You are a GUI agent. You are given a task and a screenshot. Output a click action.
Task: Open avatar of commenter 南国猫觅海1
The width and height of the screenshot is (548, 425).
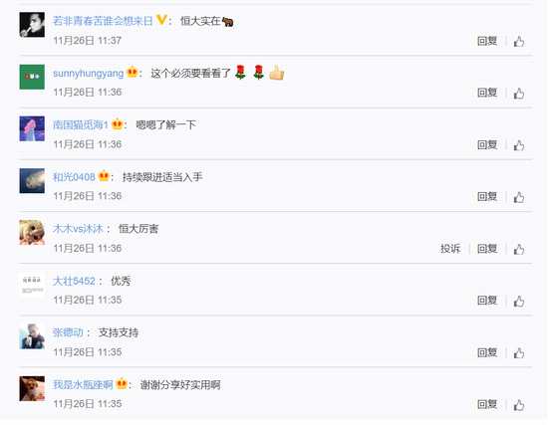point(32,128)
